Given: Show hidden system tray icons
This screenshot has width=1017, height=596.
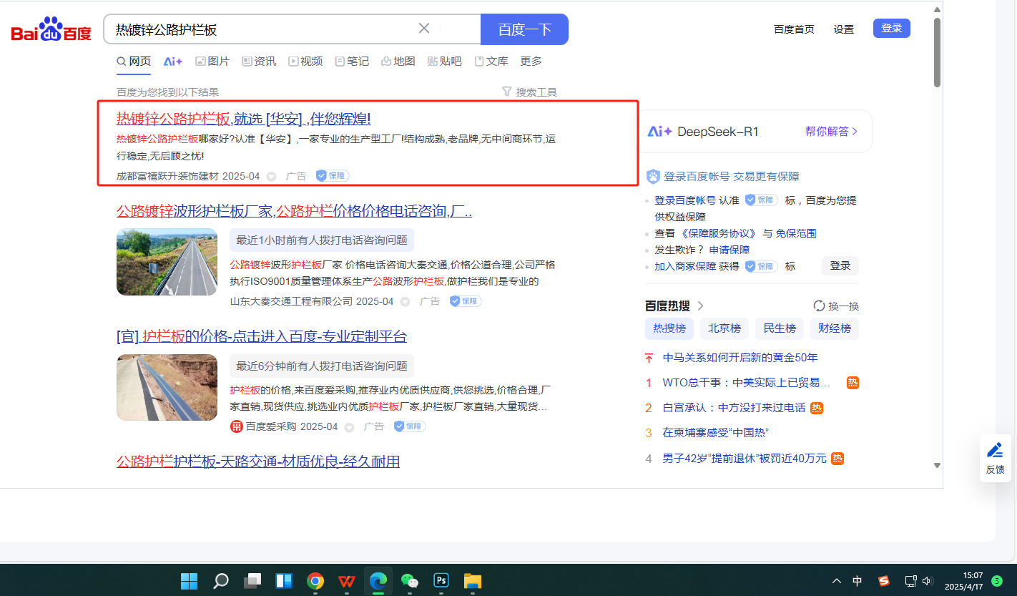Looking at the screenshot, I should point(836,580).
